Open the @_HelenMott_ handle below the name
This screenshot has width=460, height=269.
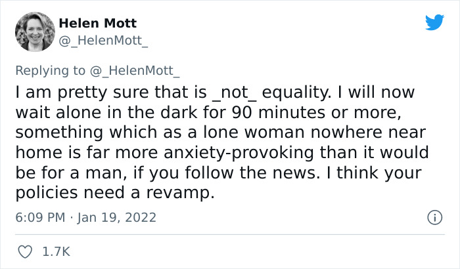(x=103, y=41)
